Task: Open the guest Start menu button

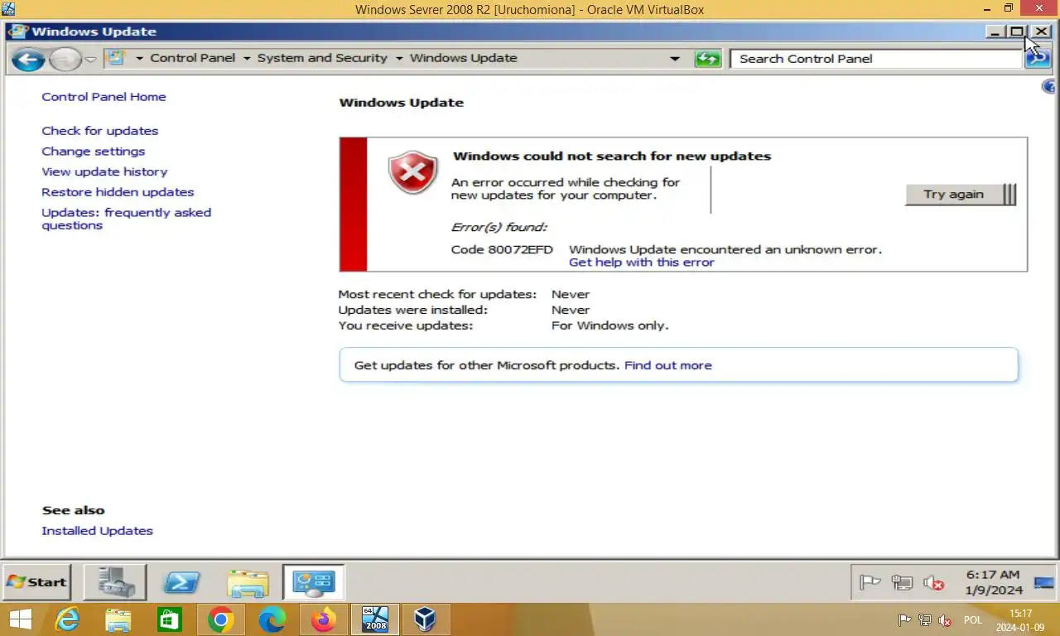Action: pos(36,582)
